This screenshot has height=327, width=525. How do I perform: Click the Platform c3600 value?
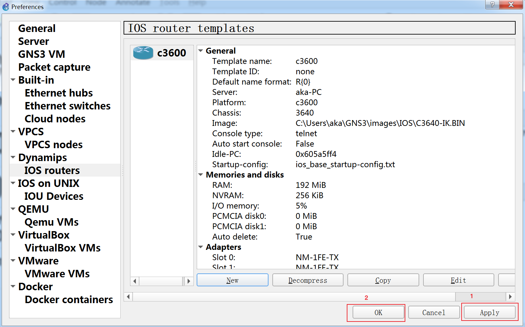tap(307, 102)
